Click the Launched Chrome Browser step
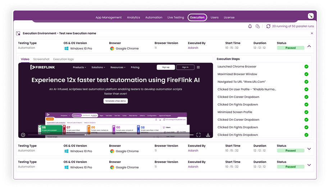The height and width of the screenshot is (189, 328). (x=237, y=66)
